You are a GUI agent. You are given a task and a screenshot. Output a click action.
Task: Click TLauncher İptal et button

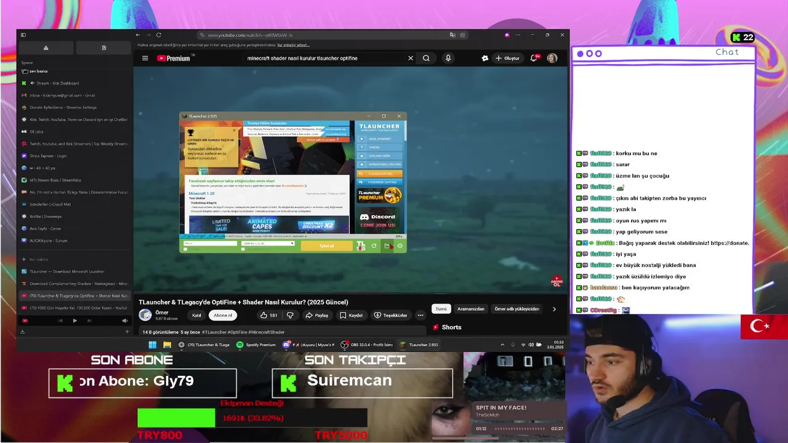[x=326, y=246]
